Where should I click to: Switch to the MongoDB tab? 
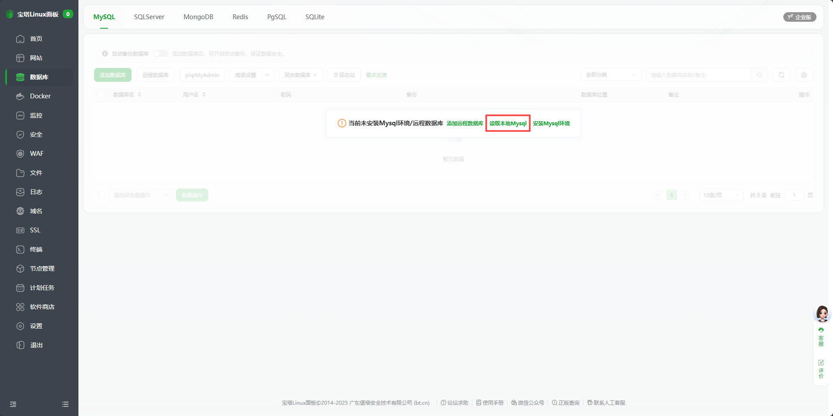click(x=198, y=17)
